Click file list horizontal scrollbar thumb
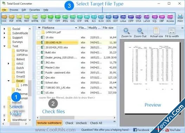Image resolution: width=185 pixels, height=133 pixels. click(57, 118)
